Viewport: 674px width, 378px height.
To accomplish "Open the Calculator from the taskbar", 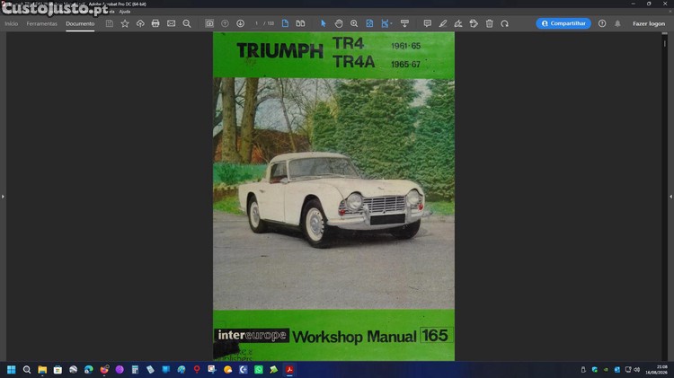I will [135, 369].
